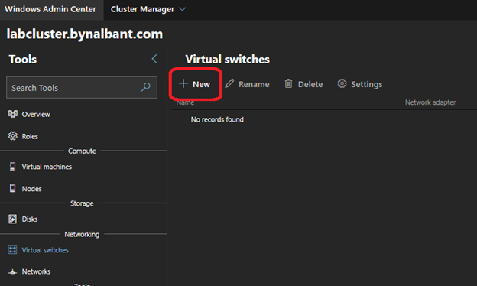This screenshot has height=286, width=477.
Task: Click the Delete trash can icon
Action: (x=288, y=83)
